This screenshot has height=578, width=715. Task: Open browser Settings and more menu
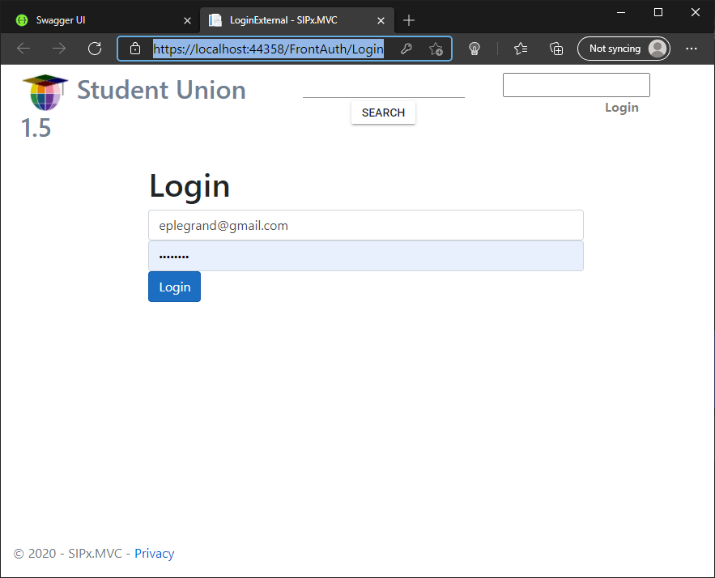pos(692,49)
